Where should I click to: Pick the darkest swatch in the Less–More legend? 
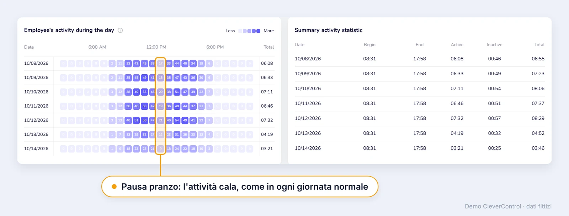point(258,31)
